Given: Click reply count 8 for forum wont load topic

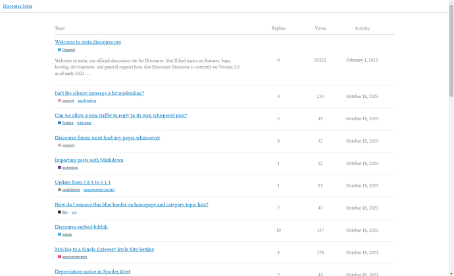Looking at the screenshot, I should (x=278, y=141).
